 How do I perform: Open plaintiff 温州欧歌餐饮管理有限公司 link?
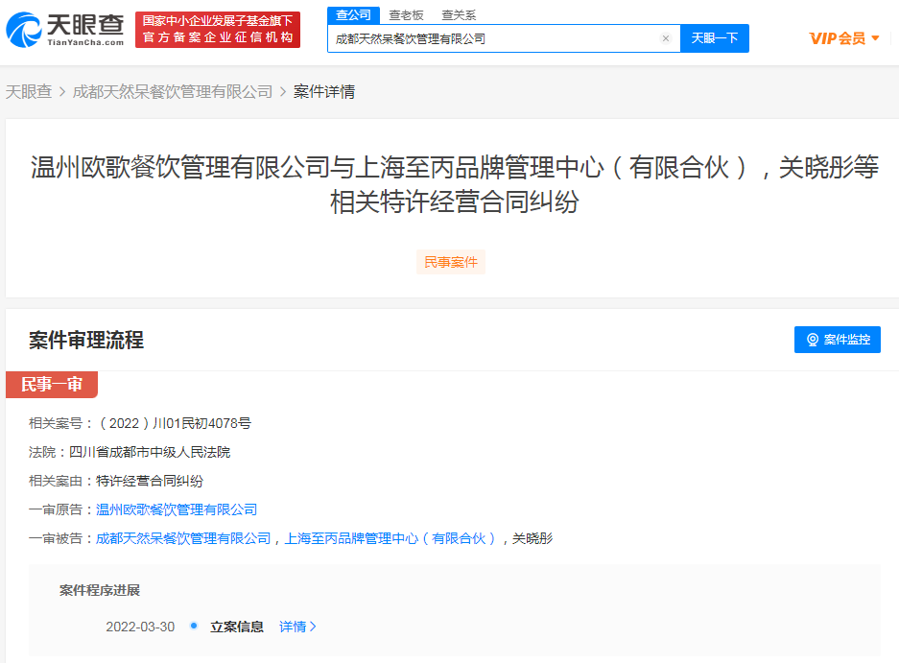click(176, 509)
